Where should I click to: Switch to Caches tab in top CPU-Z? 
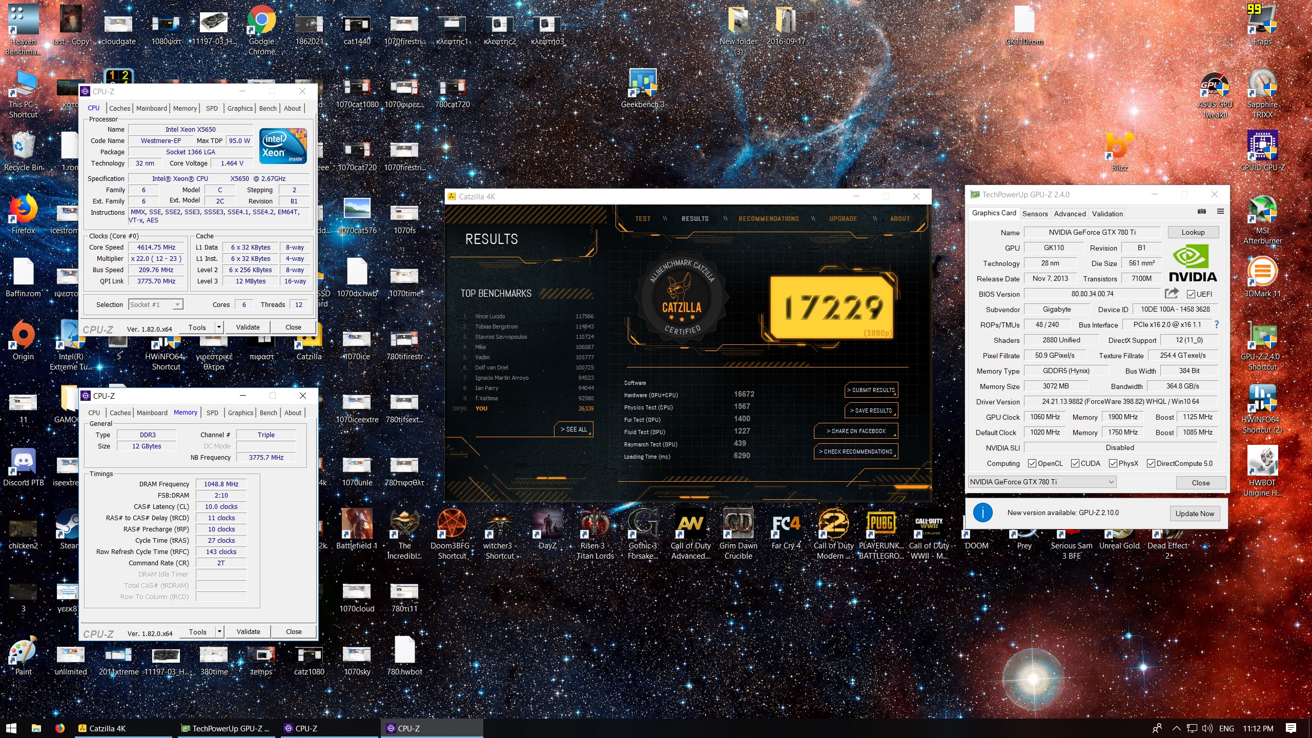pos(120,108)
